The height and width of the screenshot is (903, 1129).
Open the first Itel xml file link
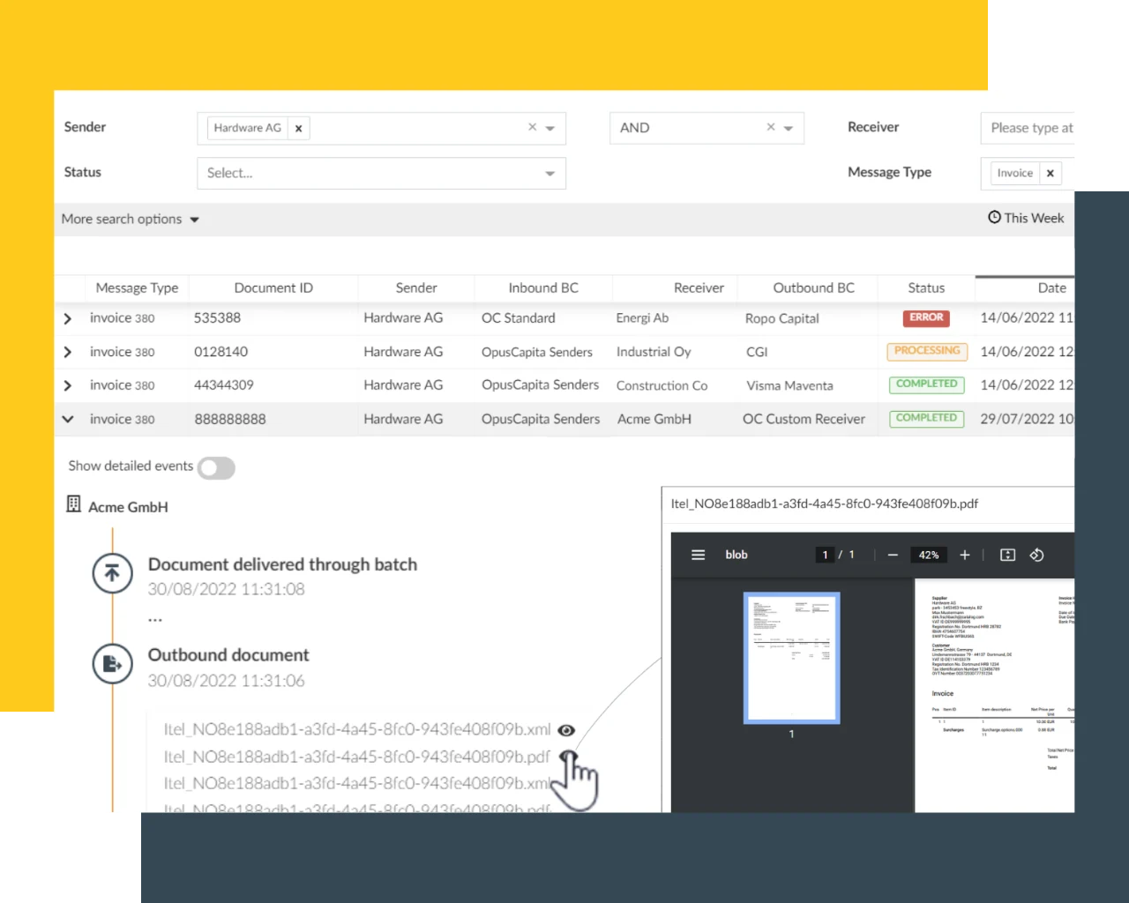(357, 729)
